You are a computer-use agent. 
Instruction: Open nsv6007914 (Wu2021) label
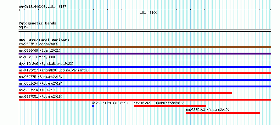click(x=37, y=90)
